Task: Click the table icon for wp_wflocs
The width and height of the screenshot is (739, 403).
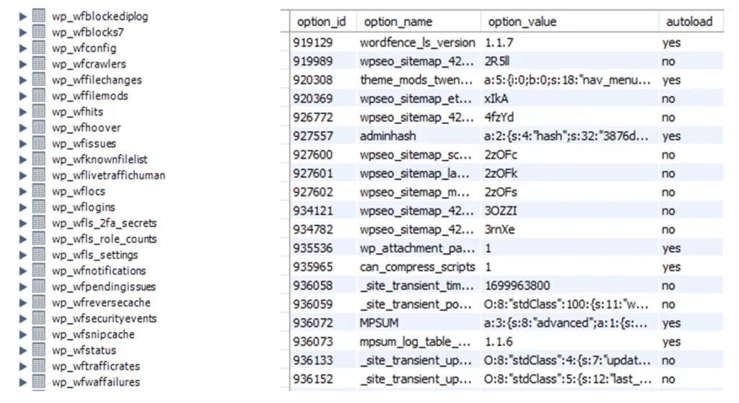Action: point(39,191)
